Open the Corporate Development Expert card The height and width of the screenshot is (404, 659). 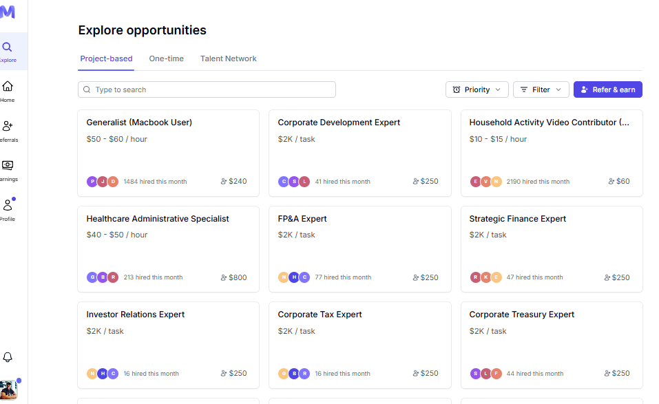point(360,153)
